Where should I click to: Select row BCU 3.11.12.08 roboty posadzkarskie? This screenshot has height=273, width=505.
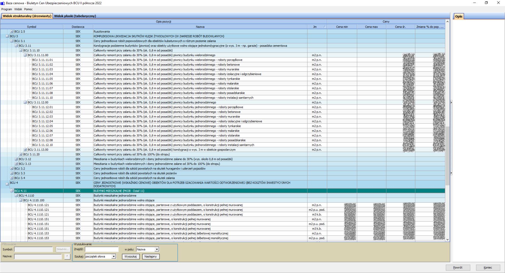click(x=223, y=140)
